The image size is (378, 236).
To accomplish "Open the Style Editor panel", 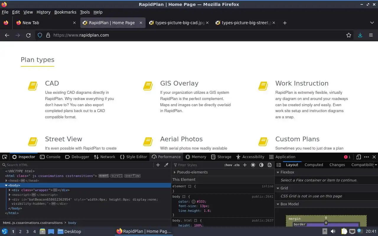I will (x=133, y=157).
